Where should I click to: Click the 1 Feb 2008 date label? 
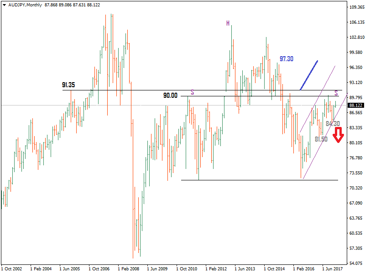click(128, 269)
